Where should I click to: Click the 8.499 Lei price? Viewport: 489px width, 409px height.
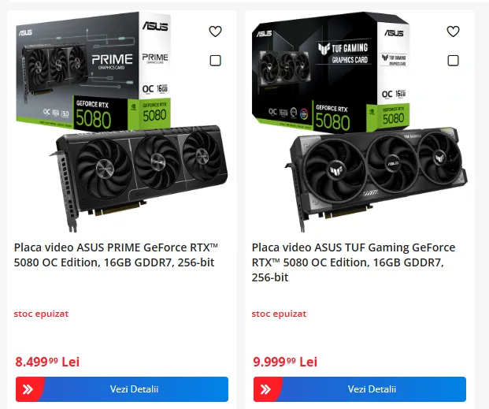47,362
